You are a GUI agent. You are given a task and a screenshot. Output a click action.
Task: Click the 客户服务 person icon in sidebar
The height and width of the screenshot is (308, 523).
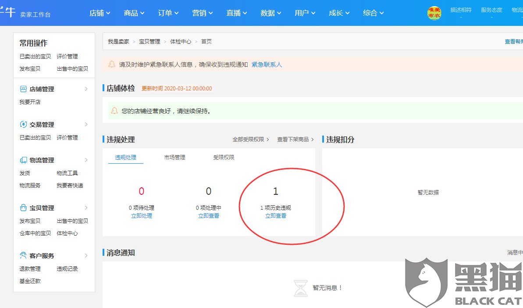[x=23, y=256]
